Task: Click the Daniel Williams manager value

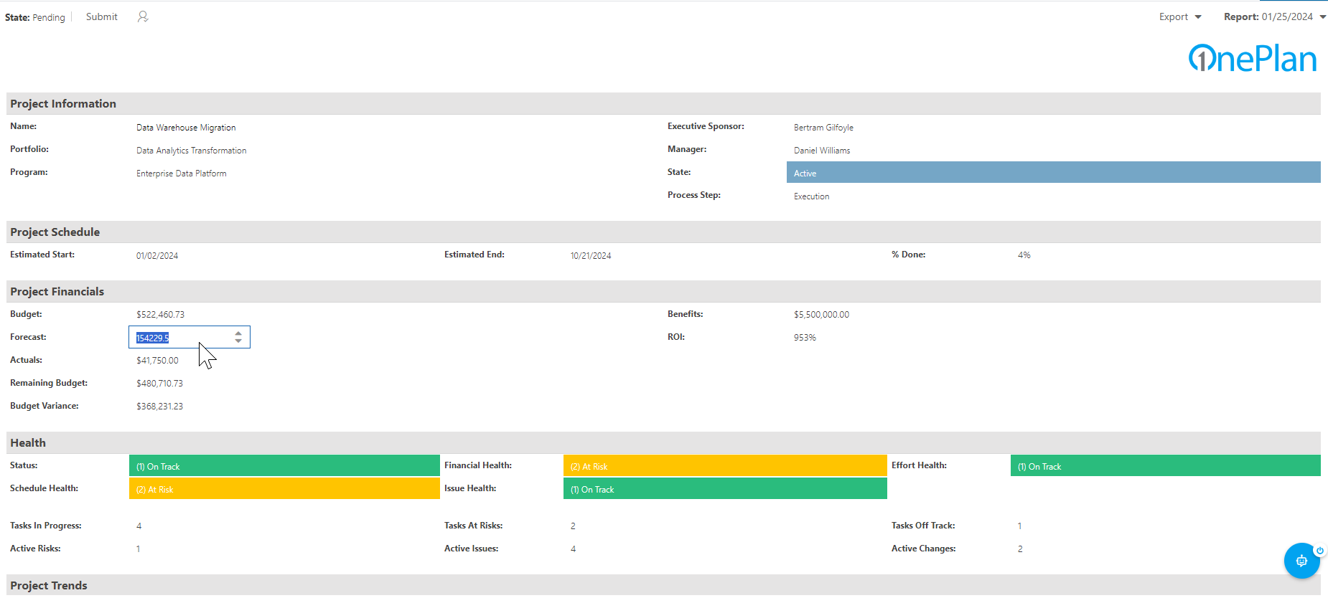Action: (x=822, y=151)
